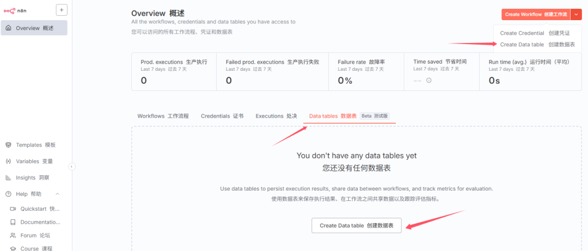Click the Time saved stat card
Image resolution: width=588 pixels, height=251 pixels.
tap(442, 72)
